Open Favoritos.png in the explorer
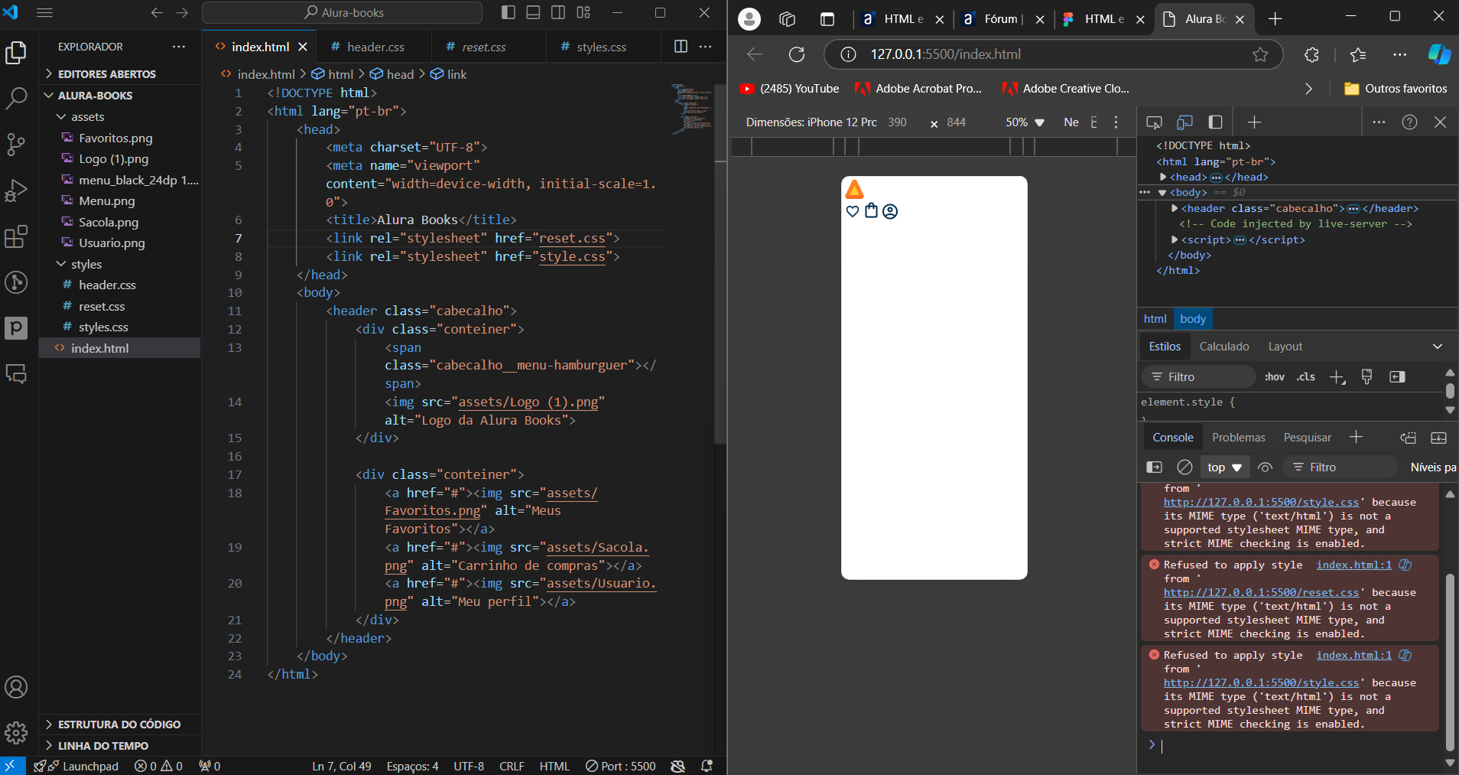The height and width of the screenshot is (775, 1459). click(115, 138)
